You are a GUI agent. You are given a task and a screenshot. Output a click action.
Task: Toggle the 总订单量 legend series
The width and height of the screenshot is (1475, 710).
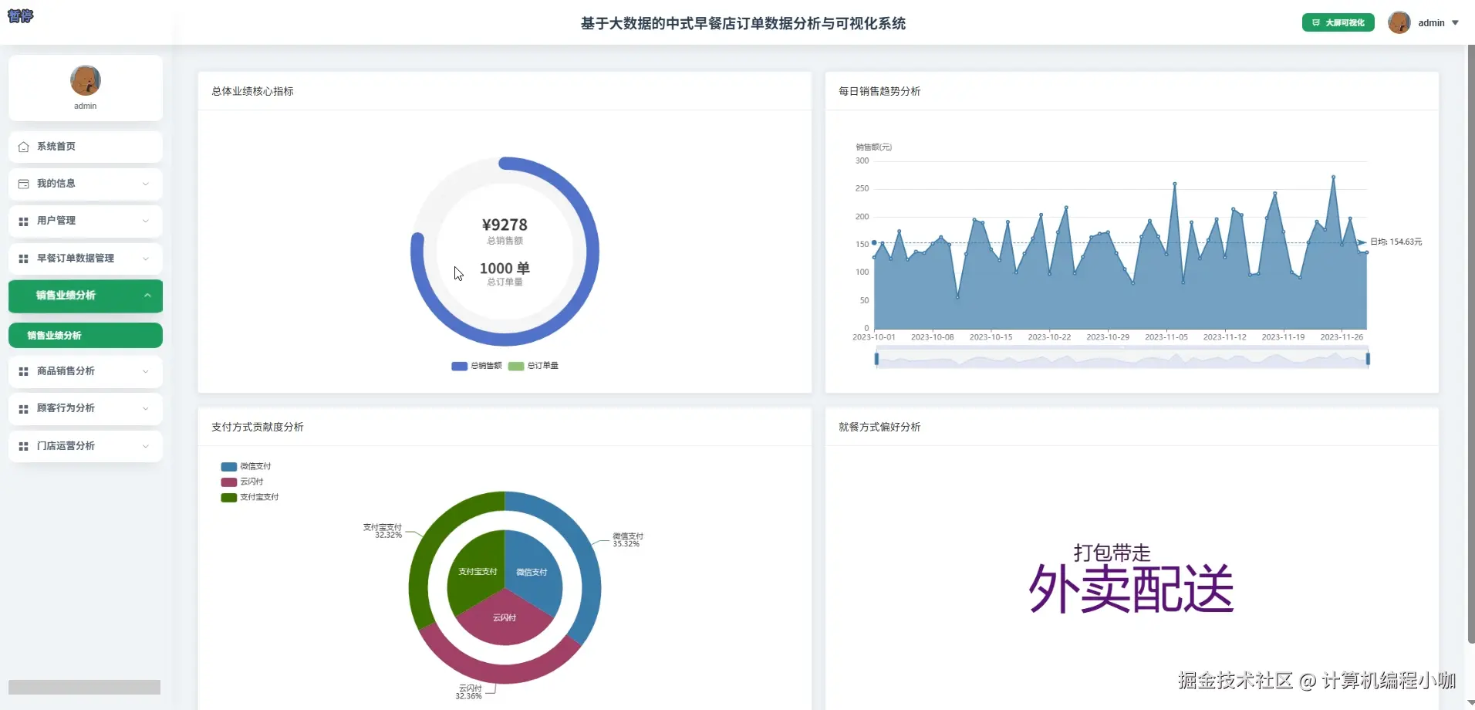pos(533,366)
